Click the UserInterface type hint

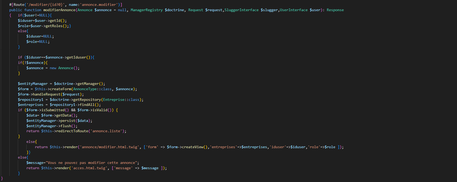point(294,10)
